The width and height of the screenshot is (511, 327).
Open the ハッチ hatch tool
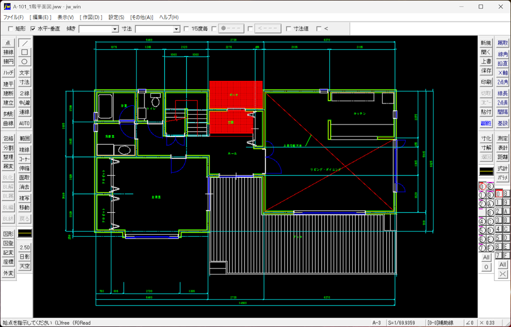point(8,72)
